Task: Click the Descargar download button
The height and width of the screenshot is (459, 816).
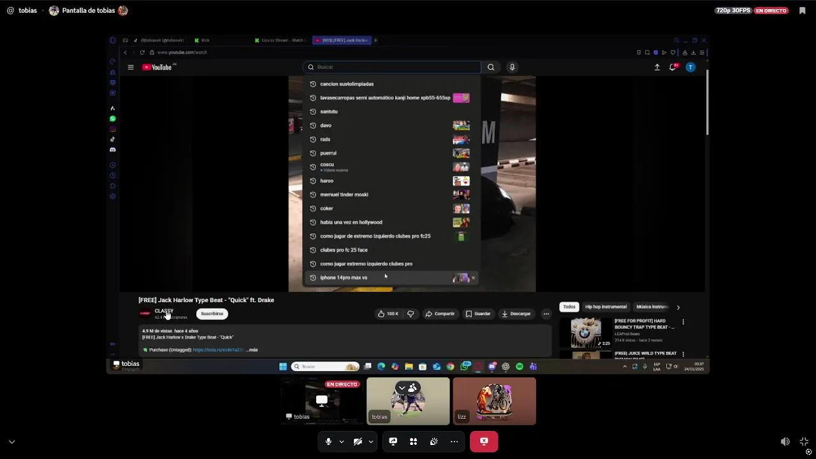Action: (x=516, y=314)
